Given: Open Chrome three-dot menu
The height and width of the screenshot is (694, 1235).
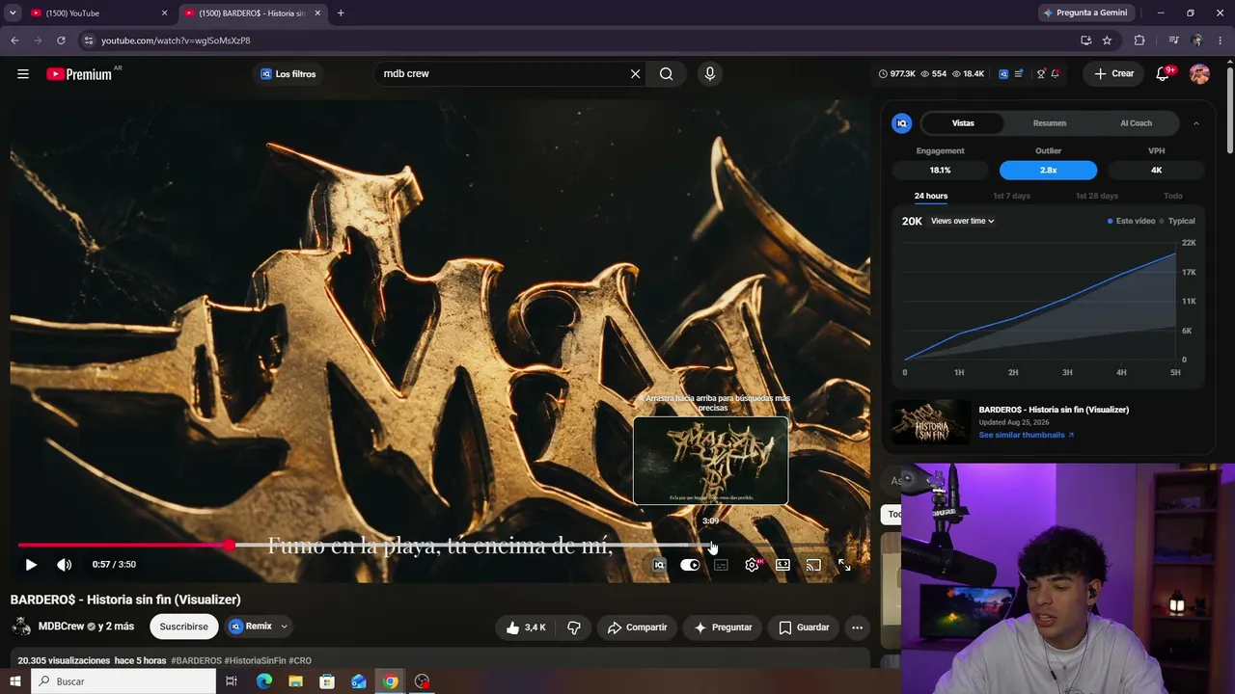Looking at the screenshot, I should (x=1221, y=40).
